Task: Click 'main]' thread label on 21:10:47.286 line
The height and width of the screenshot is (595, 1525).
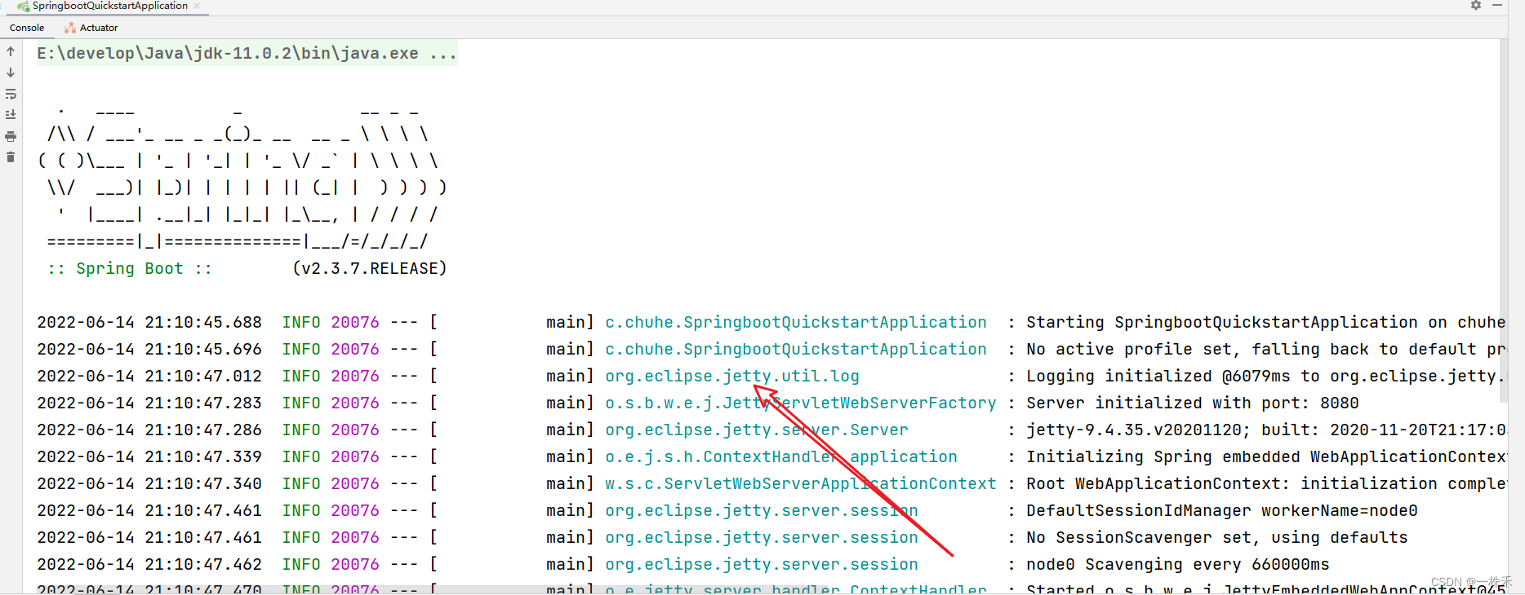Action: pyautogui.click(x=571, y=430)
